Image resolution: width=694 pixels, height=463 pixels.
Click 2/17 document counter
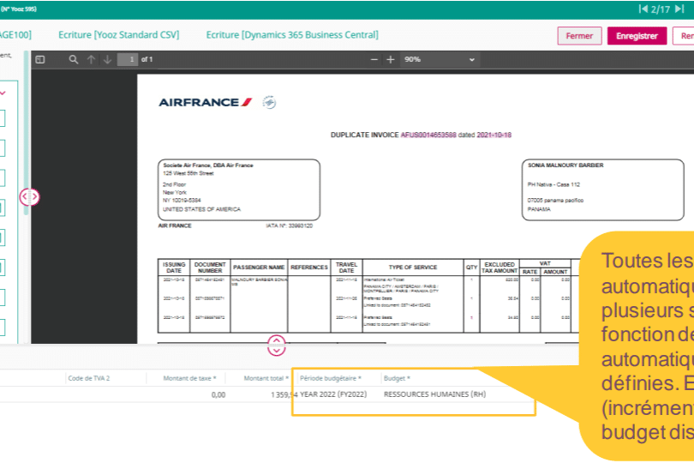point(661,9)
